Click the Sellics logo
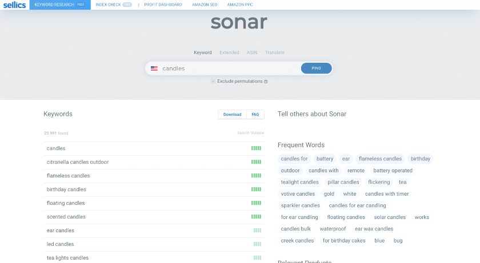This screenshot has height=263, width=480. point(13,5)
